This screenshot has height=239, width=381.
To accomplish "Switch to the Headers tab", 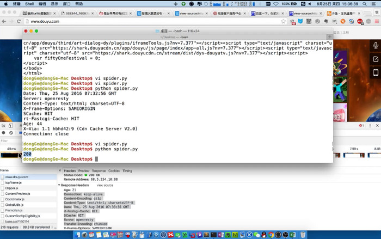I will click(x=70, y=171).
